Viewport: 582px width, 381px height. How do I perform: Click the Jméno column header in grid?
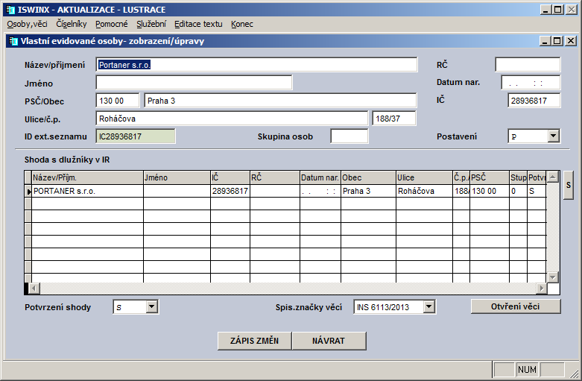177,177
